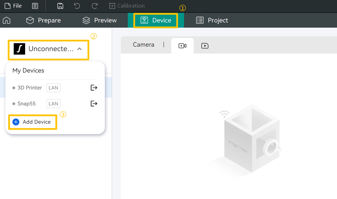The image size is (337, 199).
Task: Click the redo arrow icon
Action: tap(94, 6)
